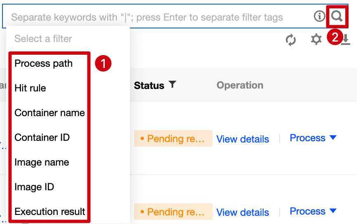
Task: Select "Container ID" in filter dropdown
Action: [42, 138]
